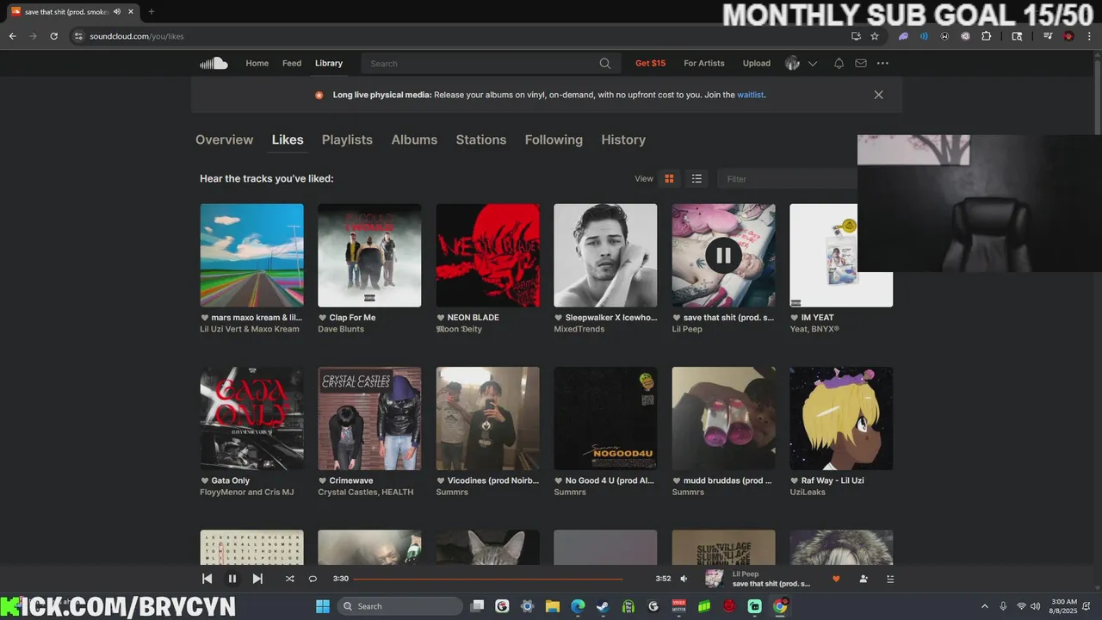Viewport: 1102px width, 620px height.
Task: Switch to grid view
Action: click(x=669, y=179)
